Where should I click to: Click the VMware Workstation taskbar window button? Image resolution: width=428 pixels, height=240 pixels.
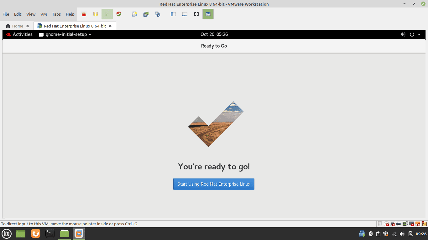pos(79,233)
